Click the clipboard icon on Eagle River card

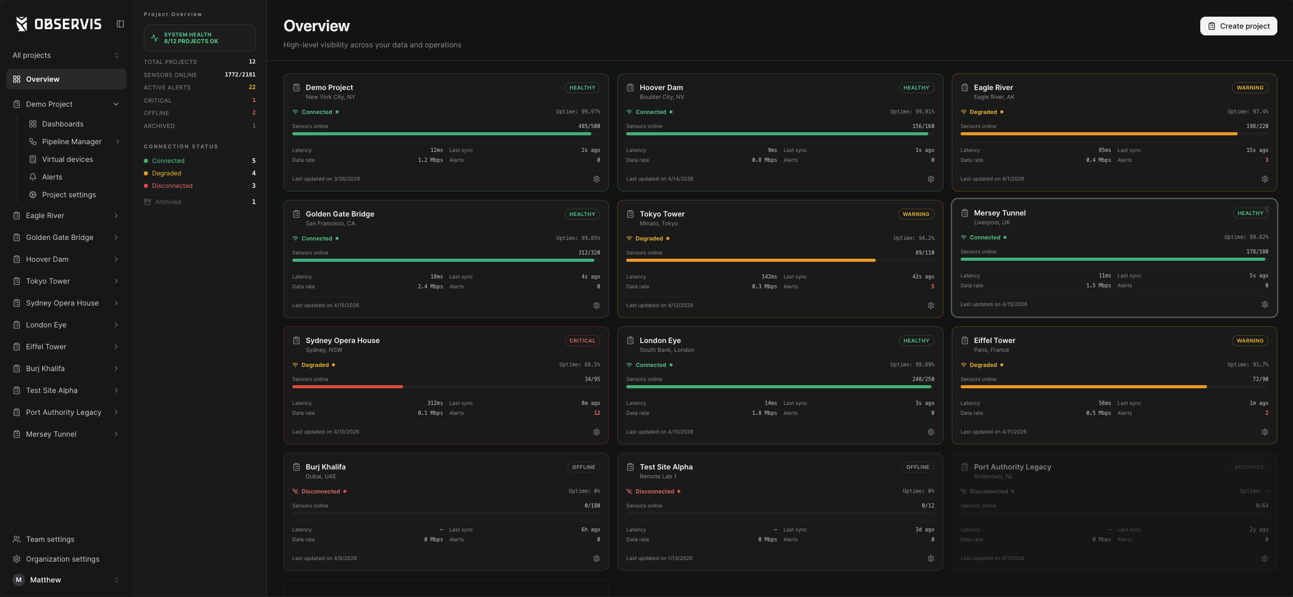[x=965, y=87]
